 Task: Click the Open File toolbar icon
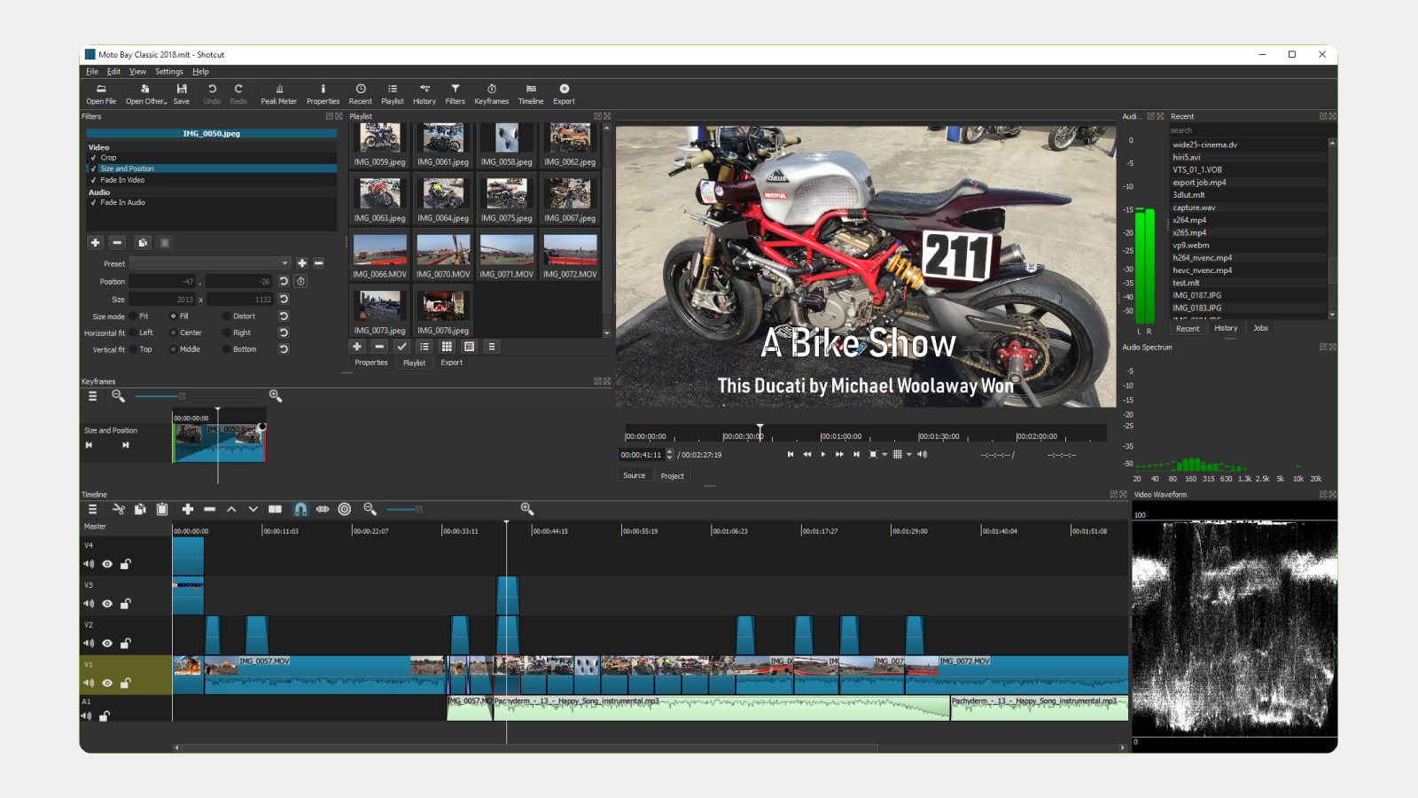(101, 93)
